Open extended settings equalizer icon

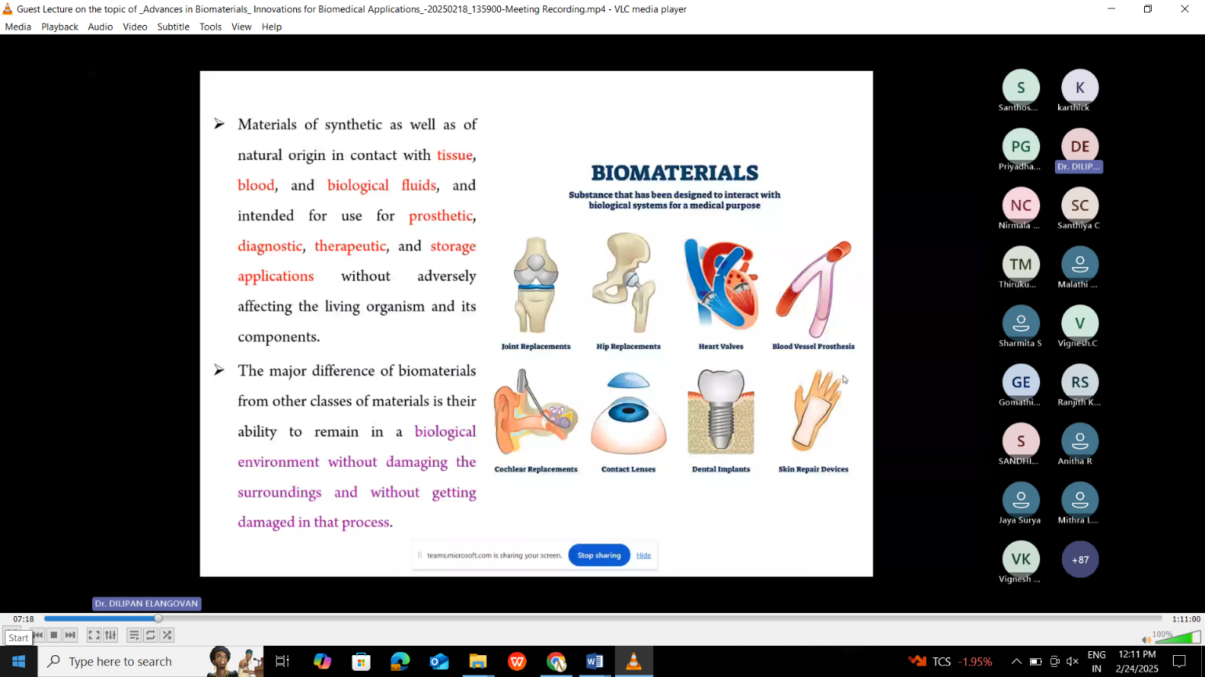point(111,636)
